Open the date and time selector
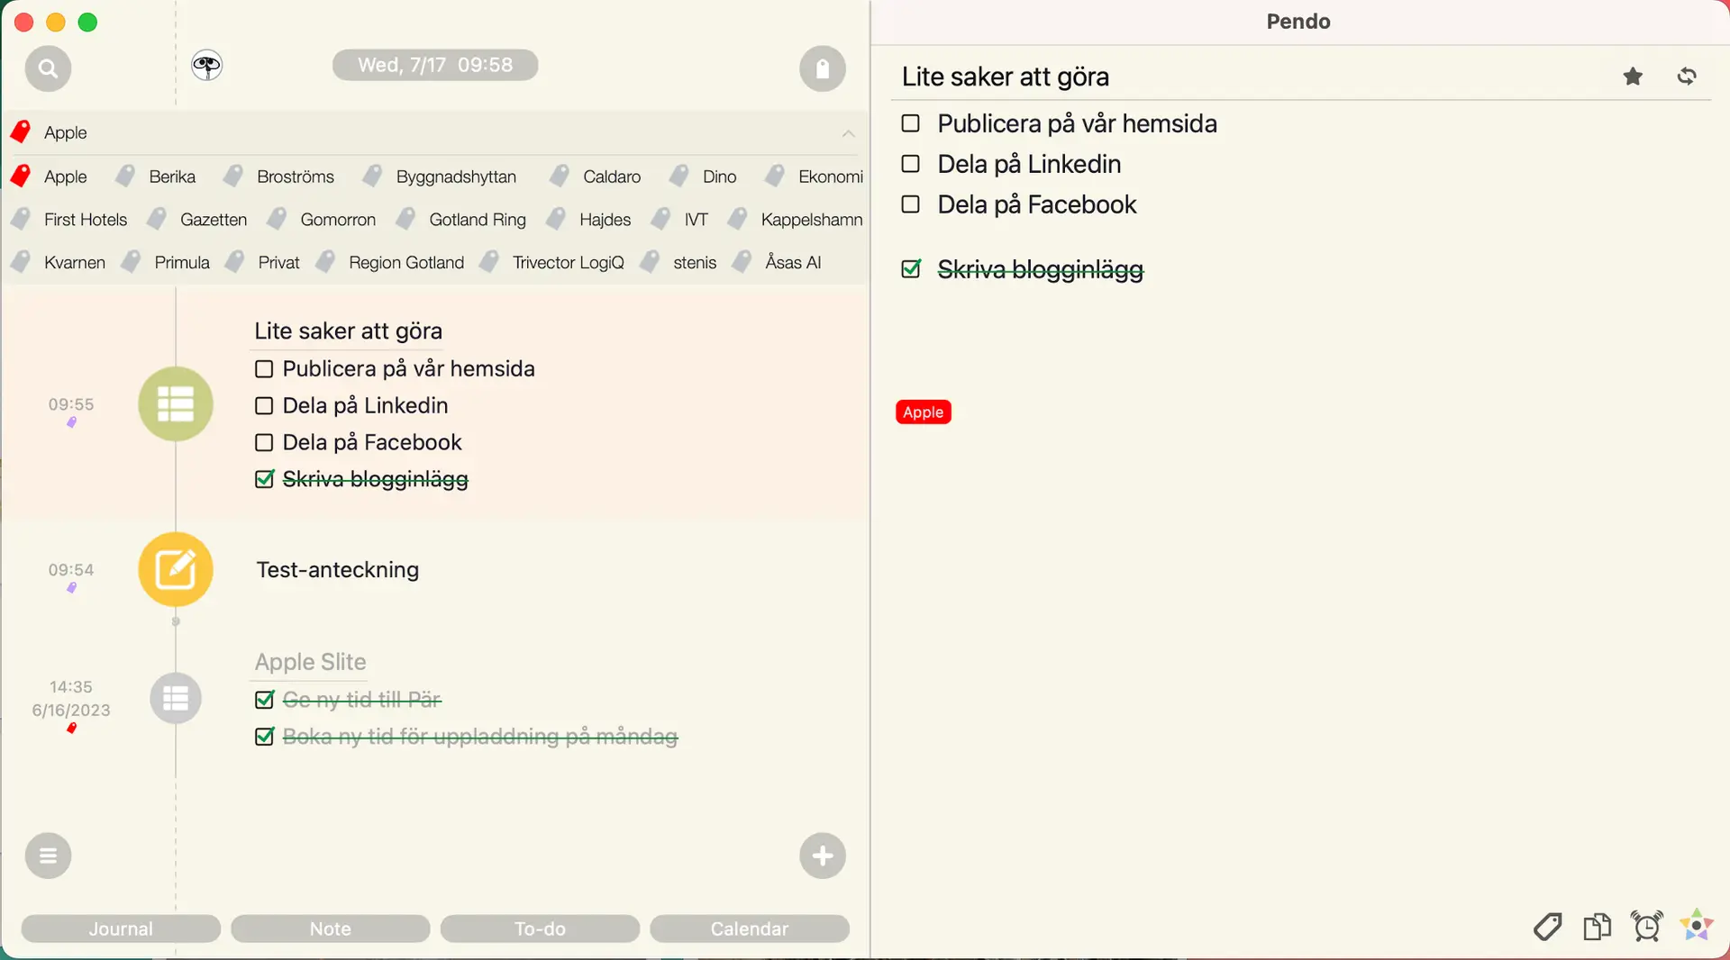This screenshot has width=1730, height=960. 435,65
